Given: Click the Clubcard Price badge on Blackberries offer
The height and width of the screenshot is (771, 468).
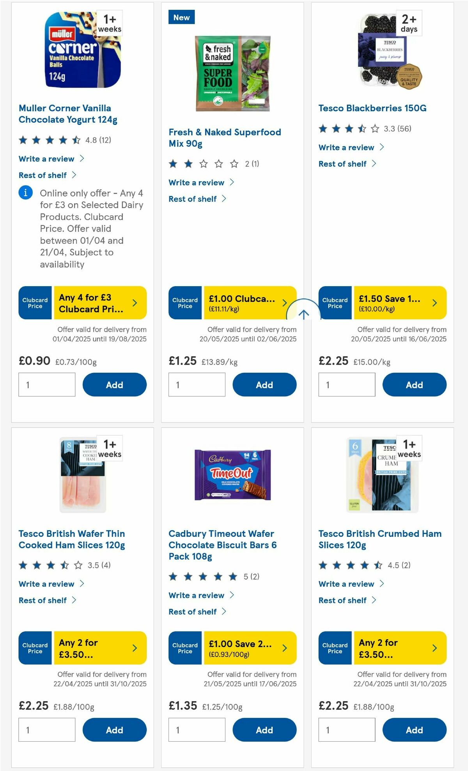Looking at the screenshot, I should [x=334, y=303].
